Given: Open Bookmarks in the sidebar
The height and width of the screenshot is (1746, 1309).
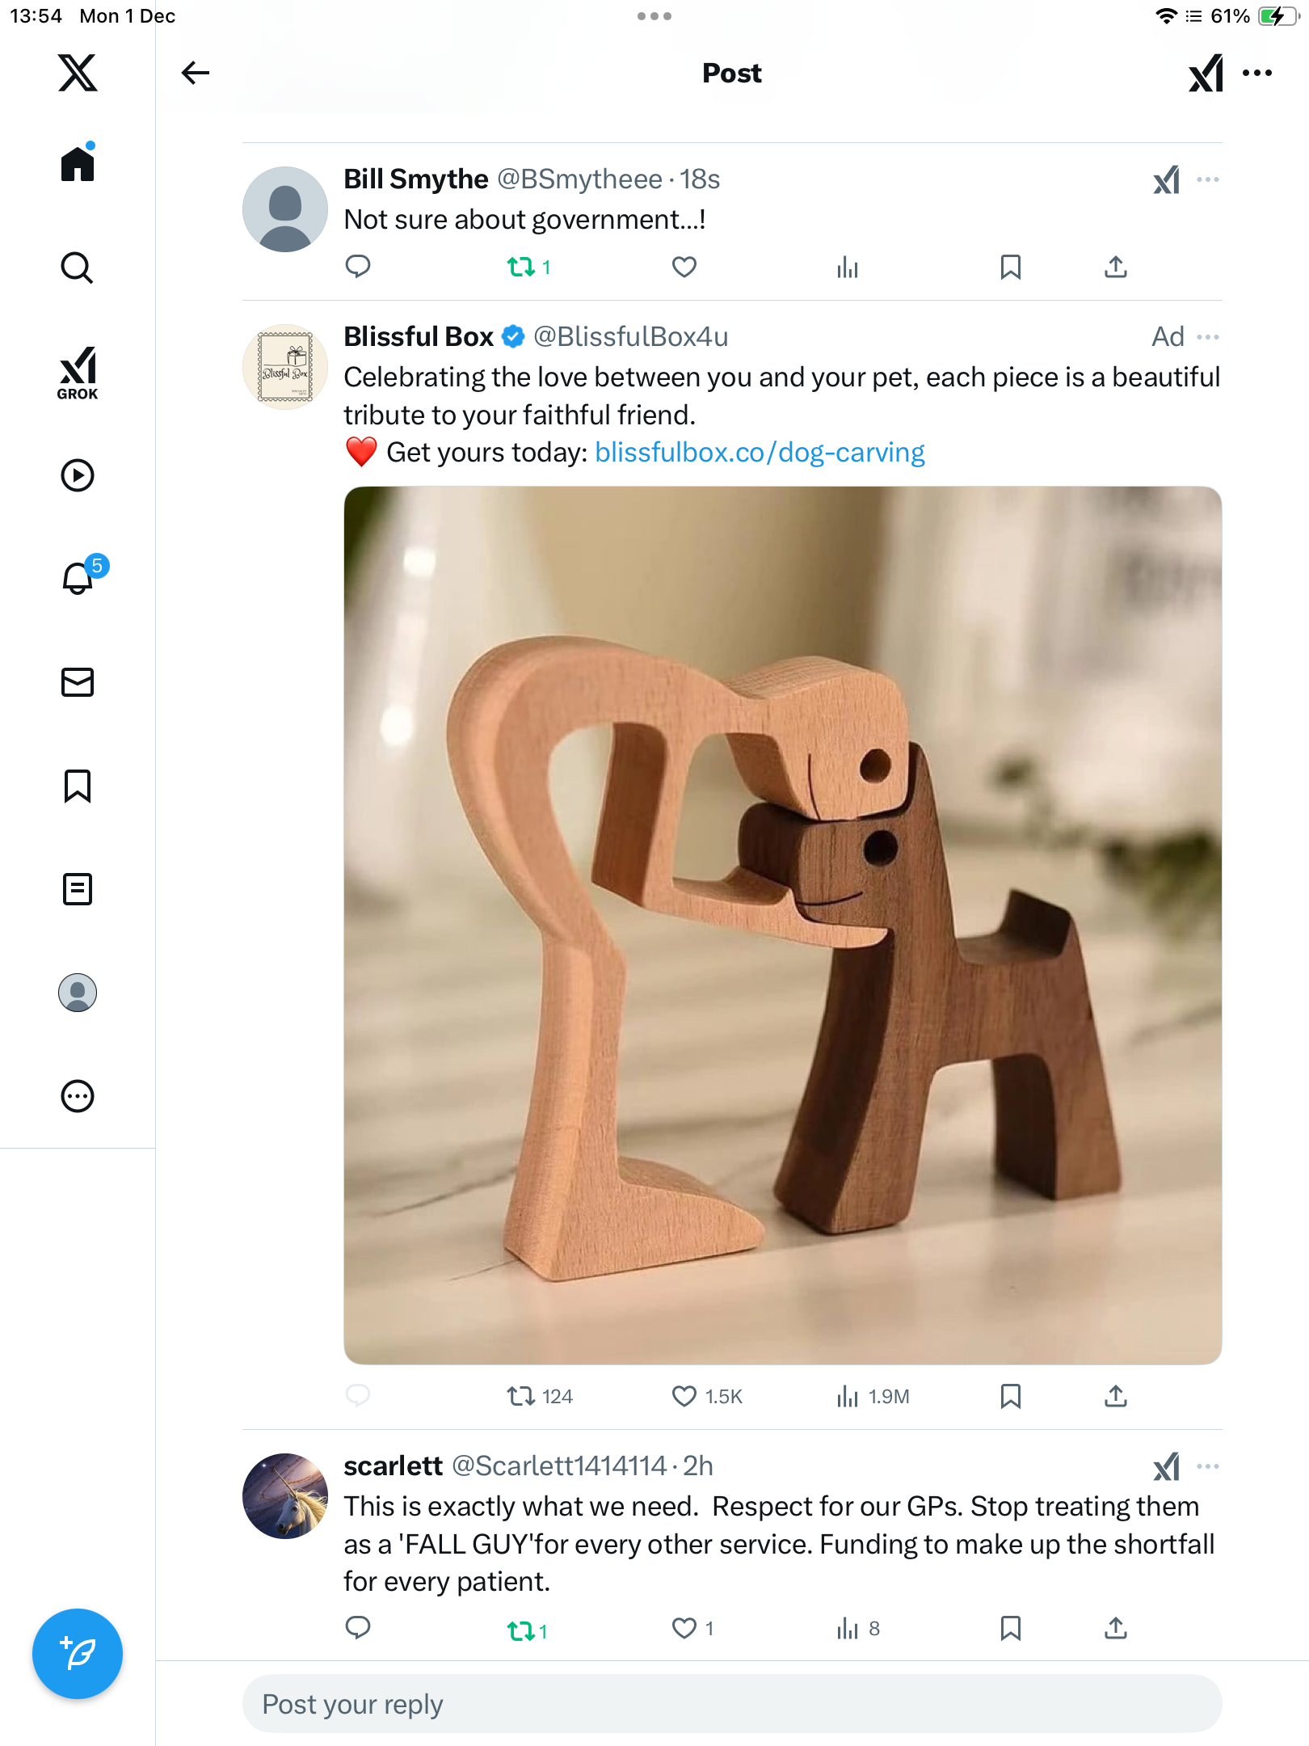Looking at the screenshot, I should (x=78, y=786).
